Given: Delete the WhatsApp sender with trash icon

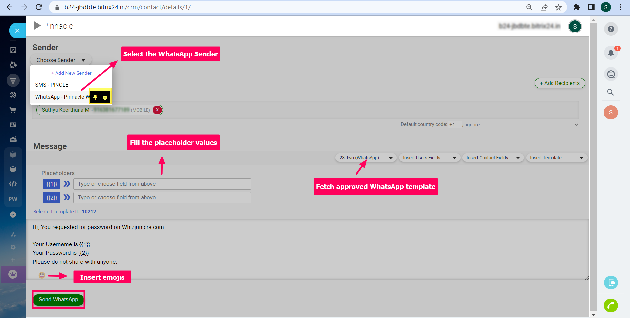Looking at the screenshot, I should (x=105, y=97).
